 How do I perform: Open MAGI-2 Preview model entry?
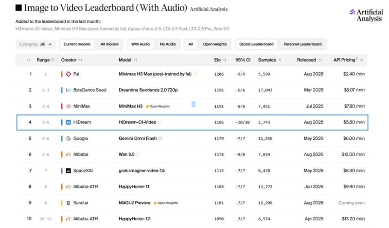click(x=135, y=203)
